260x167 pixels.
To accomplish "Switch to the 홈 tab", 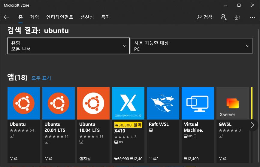I will (x=20, y=17).
